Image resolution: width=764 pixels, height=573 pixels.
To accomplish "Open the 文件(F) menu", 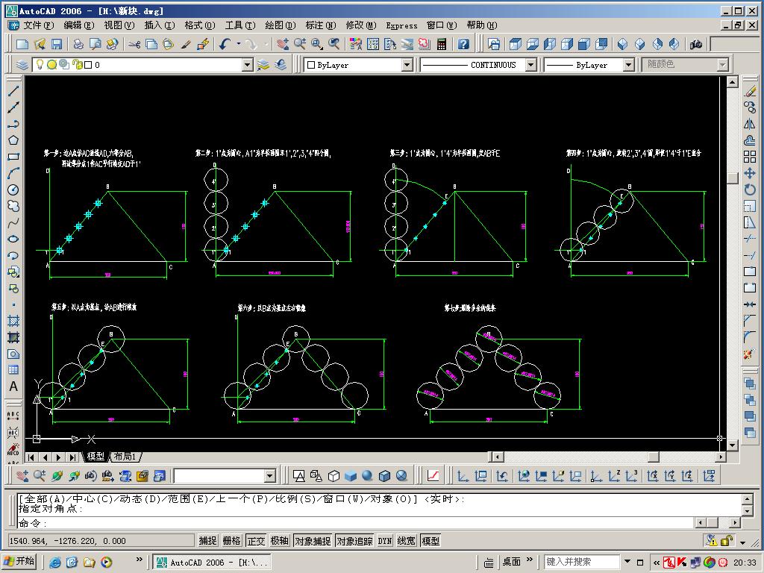I will click(x=39, y=25).
